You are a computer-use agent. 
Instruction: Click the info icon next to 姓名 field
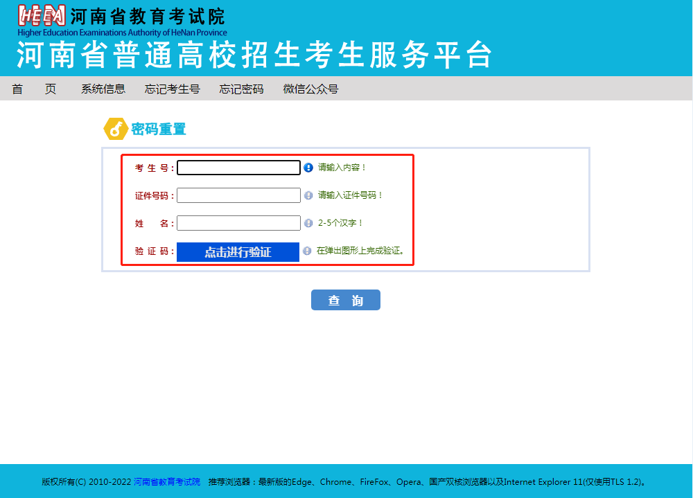pos(308,223)
